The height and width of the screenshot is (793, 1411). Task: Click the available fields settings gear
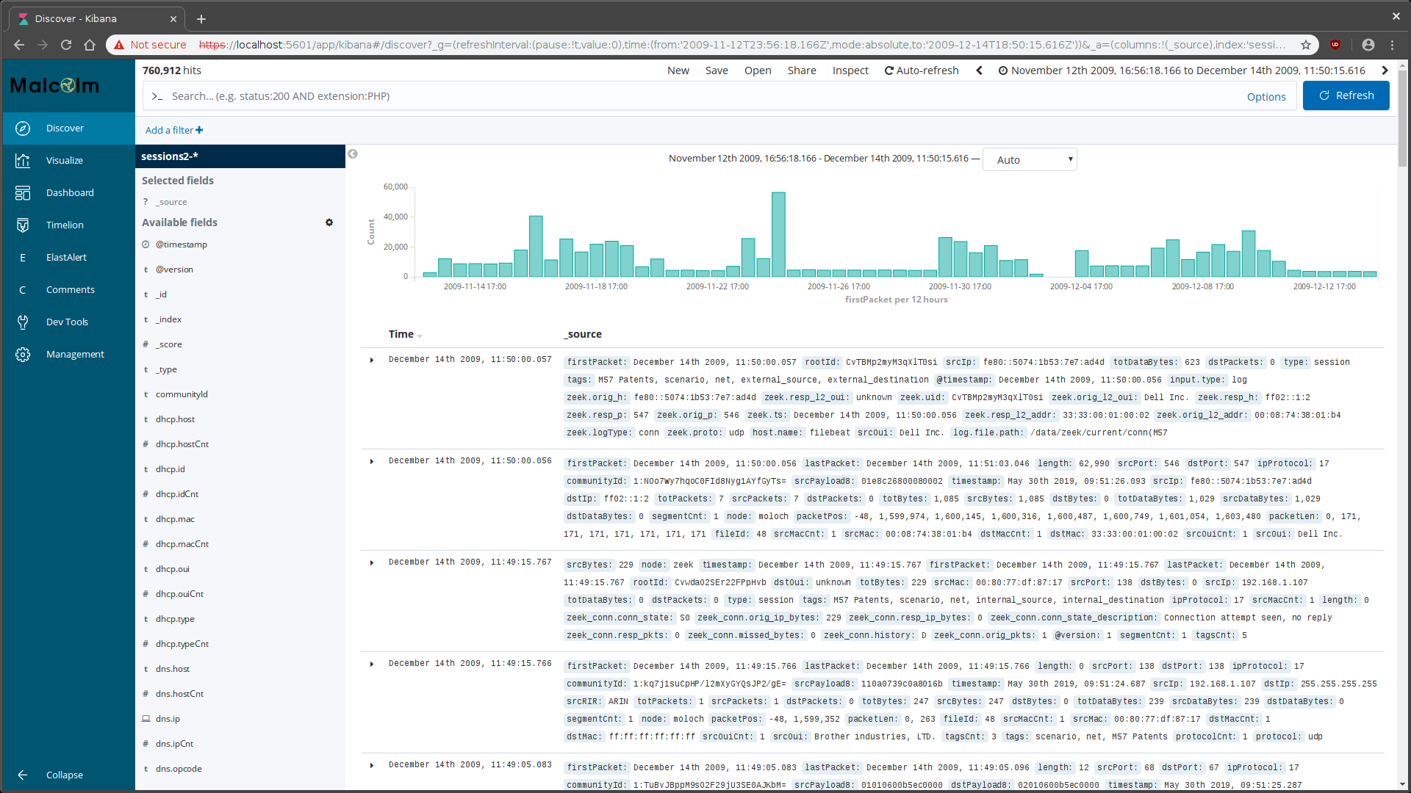click(329, 222)
